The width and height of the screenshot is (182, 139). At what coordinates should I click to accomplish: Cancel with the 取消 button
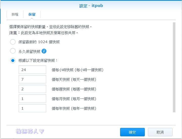click(x=160, y=132)
